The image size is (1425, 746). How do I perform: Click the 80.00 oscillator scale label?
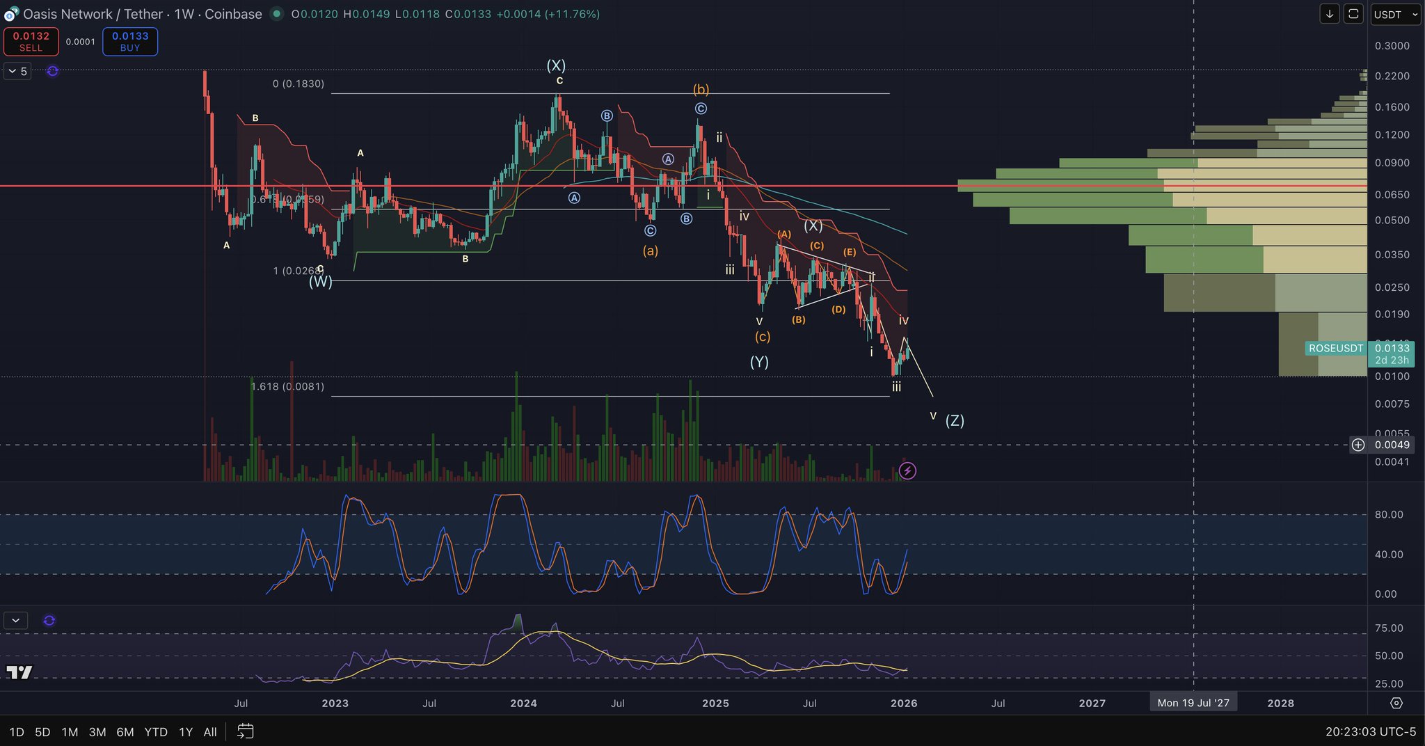1389,515
